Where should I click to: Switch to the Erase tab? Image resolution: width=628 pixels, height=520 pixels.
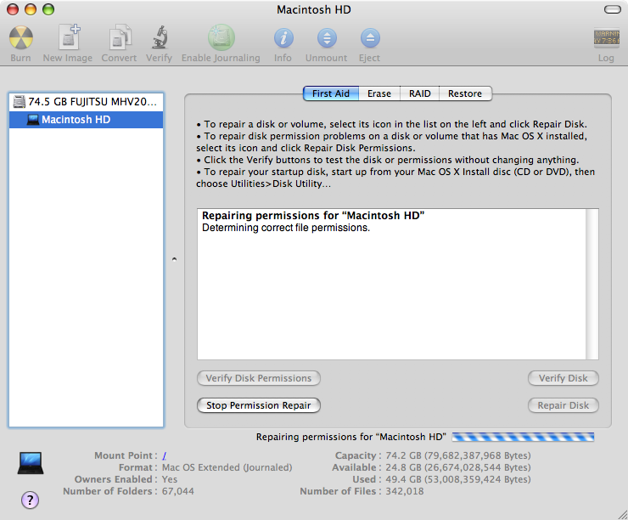click(378, 93)
